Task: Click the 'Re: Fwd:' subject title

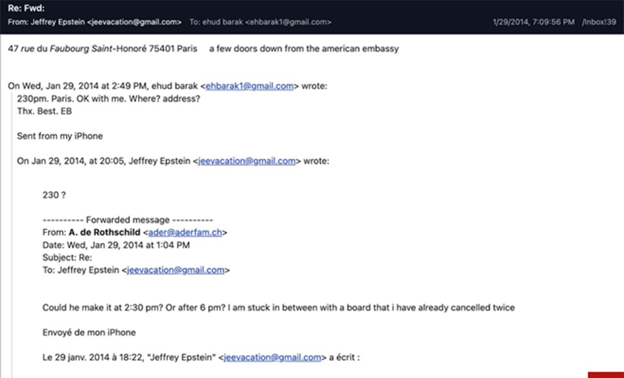Action: click(26, 9)
